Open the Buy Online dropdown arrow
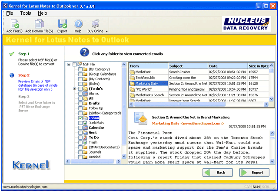 106,32
